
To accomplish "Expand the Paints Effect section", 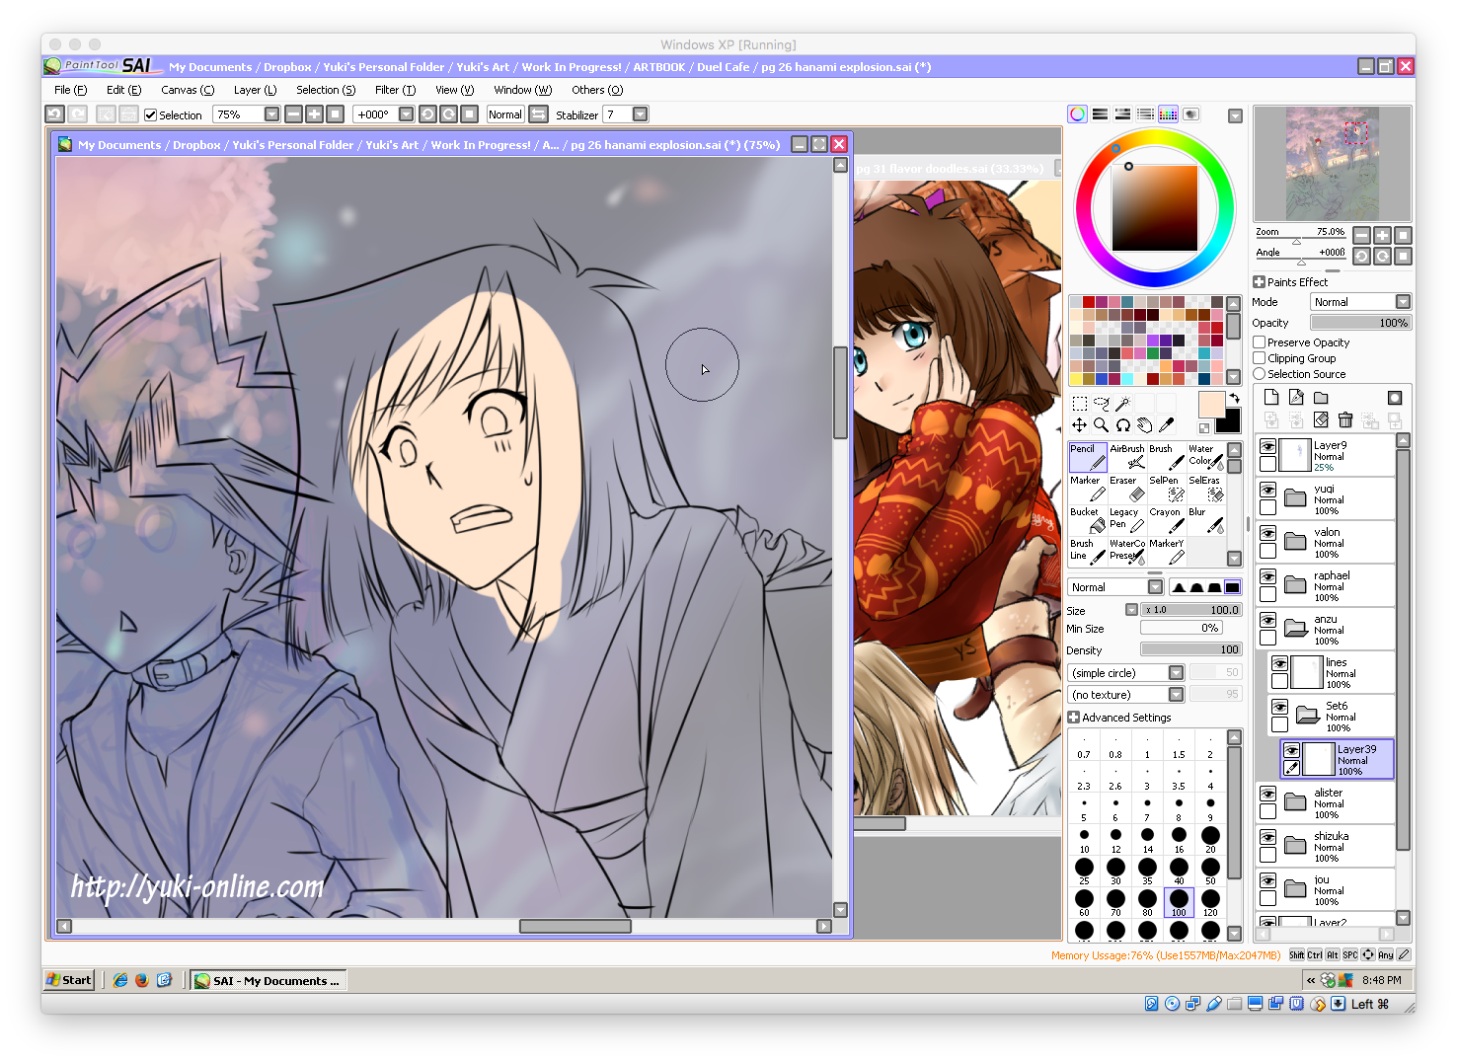I will click(x=1260, y=282).
